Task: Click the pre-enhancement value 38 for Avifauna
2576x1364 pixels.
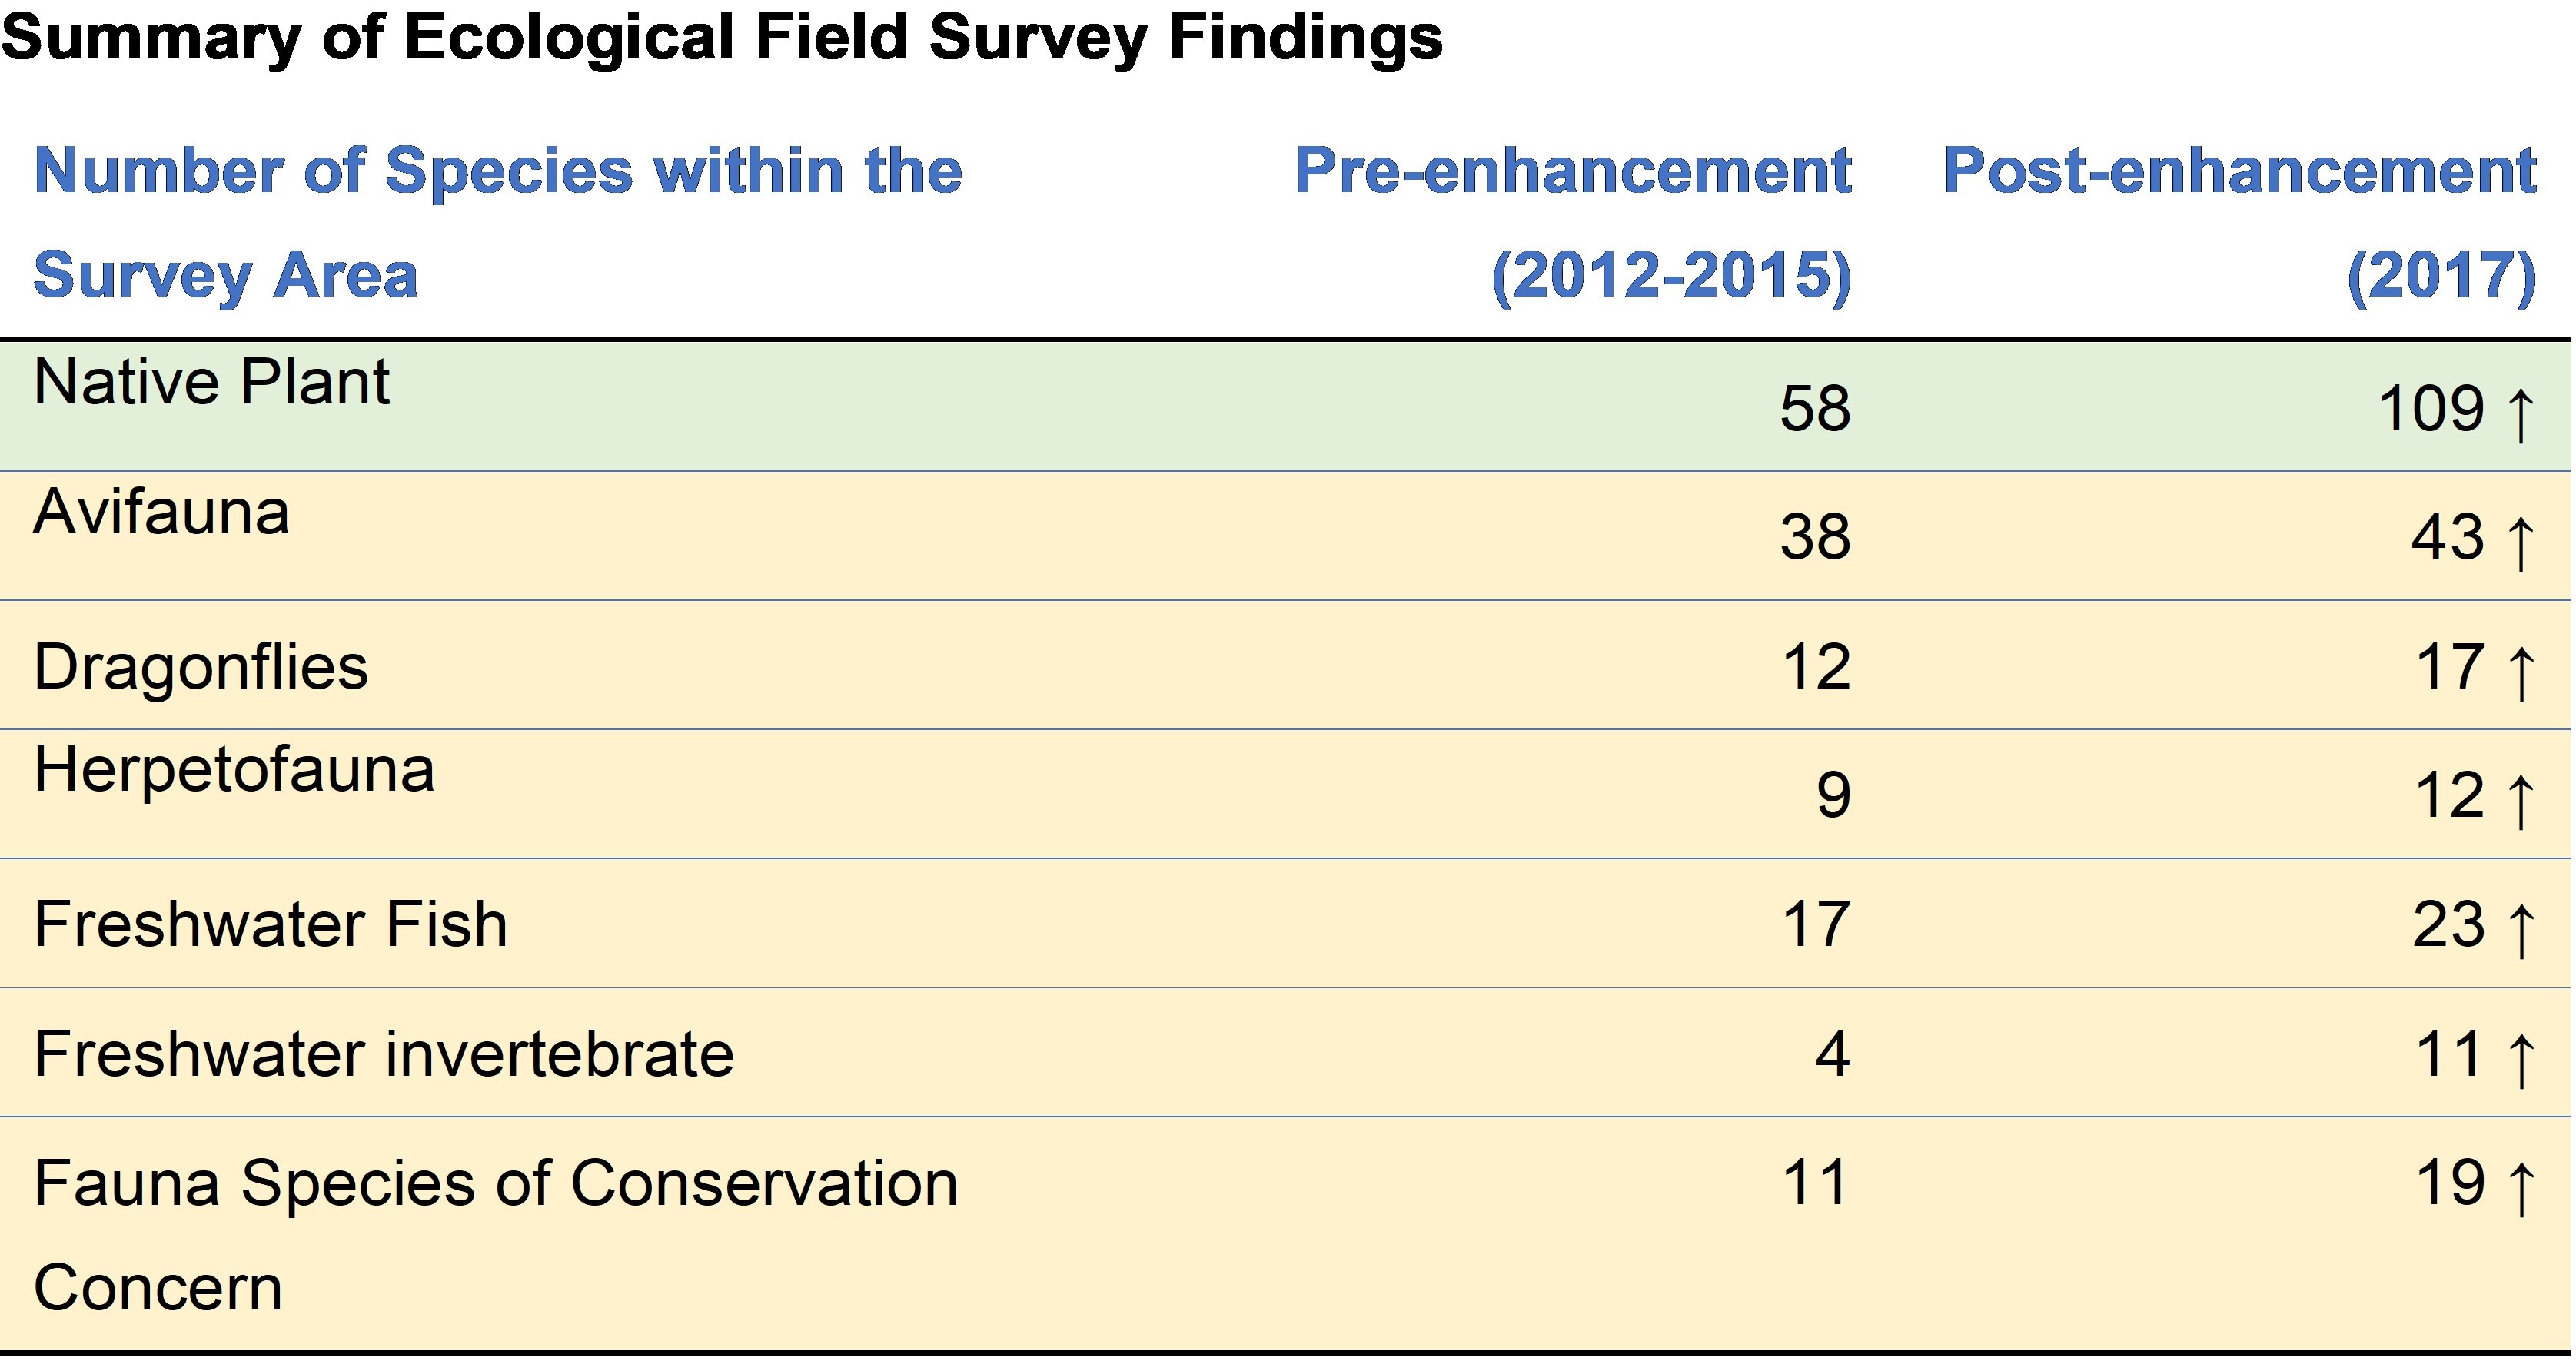Action: tap(1815, 538)
